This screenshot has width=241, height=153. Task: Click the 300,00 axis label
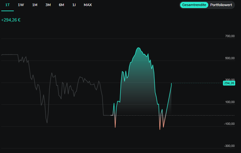(x=230, y=80)
